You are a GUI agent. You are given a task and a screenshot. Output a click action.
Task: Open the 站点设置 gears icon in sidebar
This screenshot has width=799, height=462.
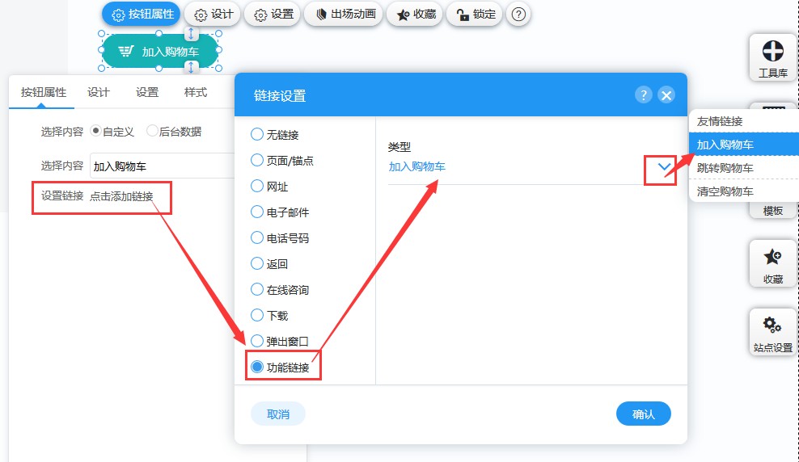(772, 332)
